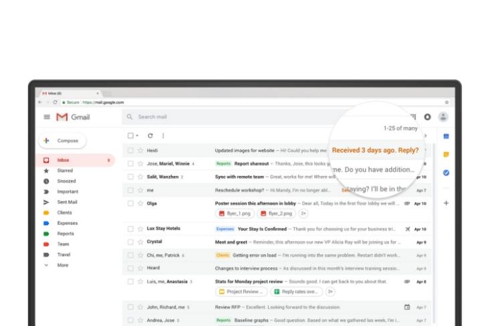Open the Travel label
488x326 pixels.
pos(64,254)
